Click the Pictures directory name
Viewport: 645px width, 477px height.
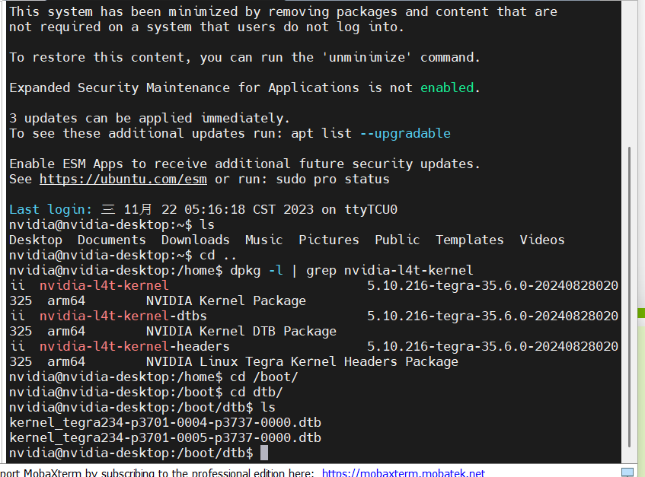(x=328, y=240)
